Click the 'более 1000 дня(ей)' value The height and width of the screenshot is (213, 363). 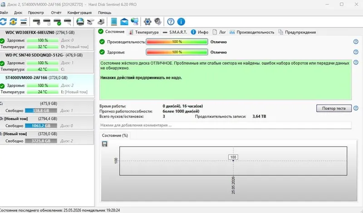181,111
